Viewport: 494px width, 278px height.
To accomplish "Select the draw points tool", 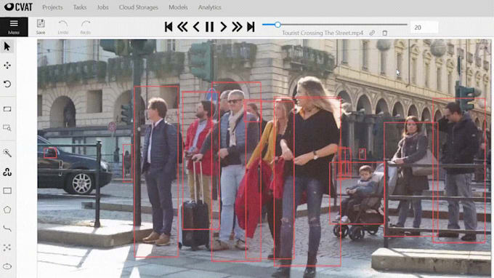I will pyautogui.click(x=7, y=247).
